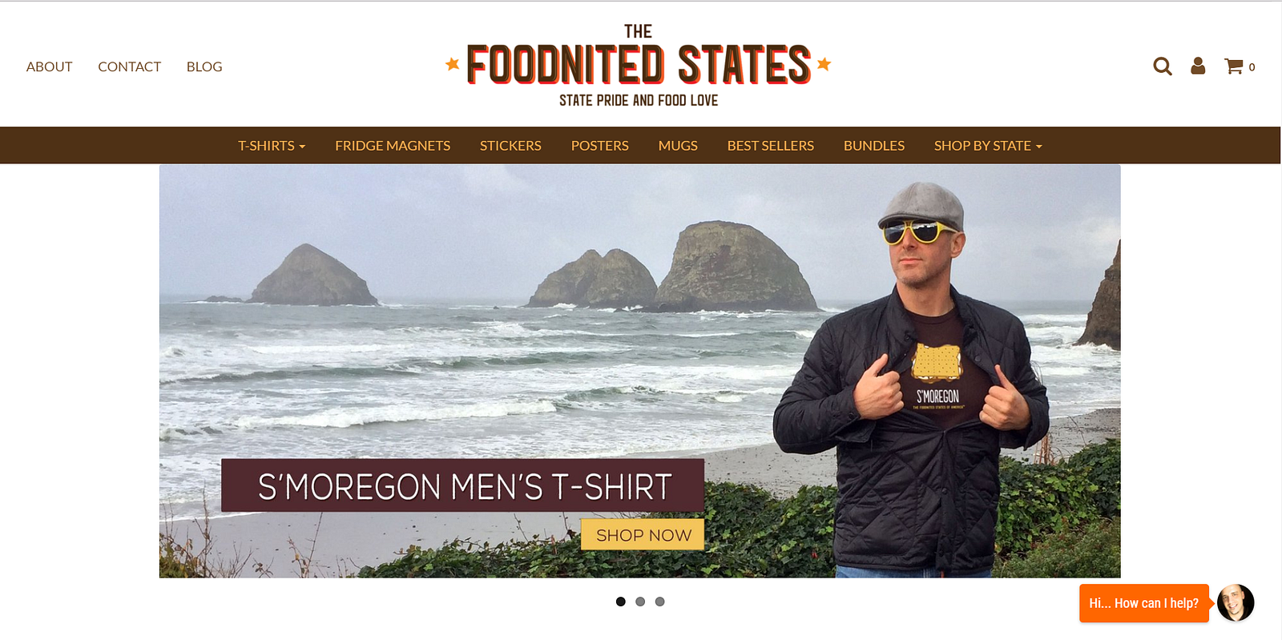Browse the Mugs category

[678, 146]
